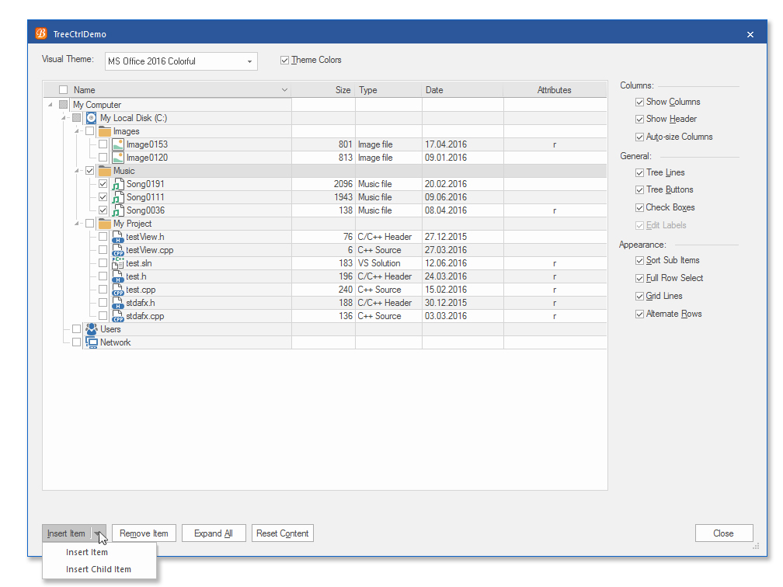Click the header file icon beside stdafx.h
Viewport: 783px width, 587px height.
point(118,303)
